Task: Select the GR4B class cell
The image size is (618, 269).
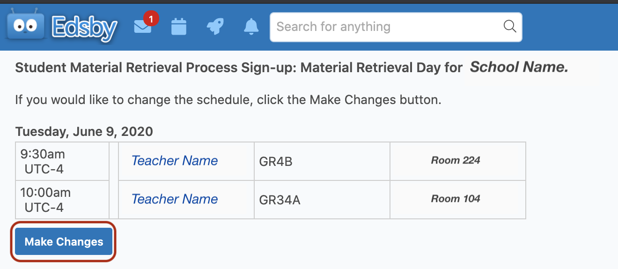Action: coord(322,162)
